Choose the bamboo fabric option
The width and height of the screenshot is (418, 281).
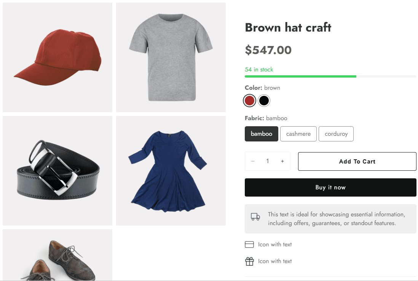click(262, 134)
